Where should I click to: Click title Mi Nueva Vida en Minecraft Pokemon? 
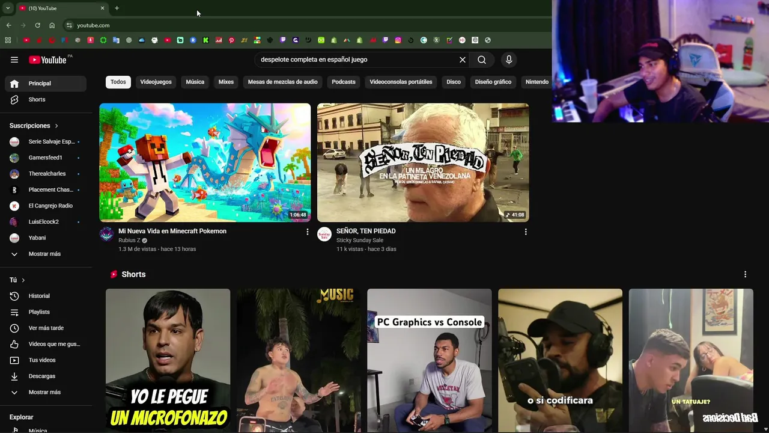tap(172, 231)
